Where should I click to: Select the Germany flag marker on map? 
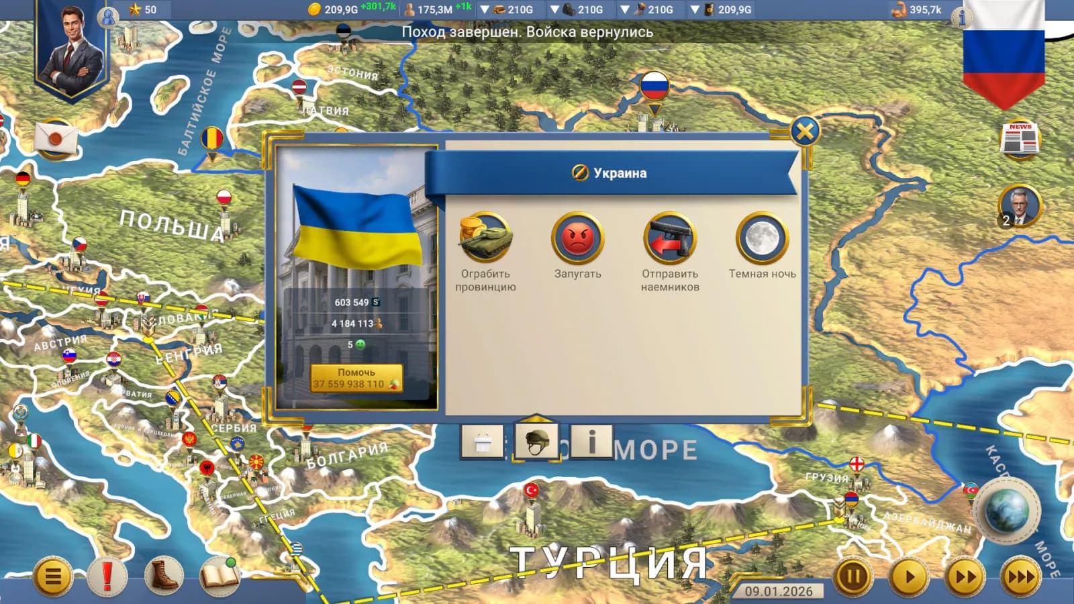[x=23, y=179]
